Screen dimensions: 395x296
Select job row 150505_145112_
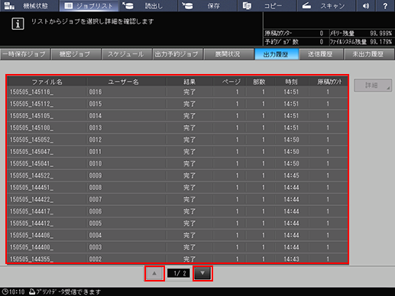177,104
